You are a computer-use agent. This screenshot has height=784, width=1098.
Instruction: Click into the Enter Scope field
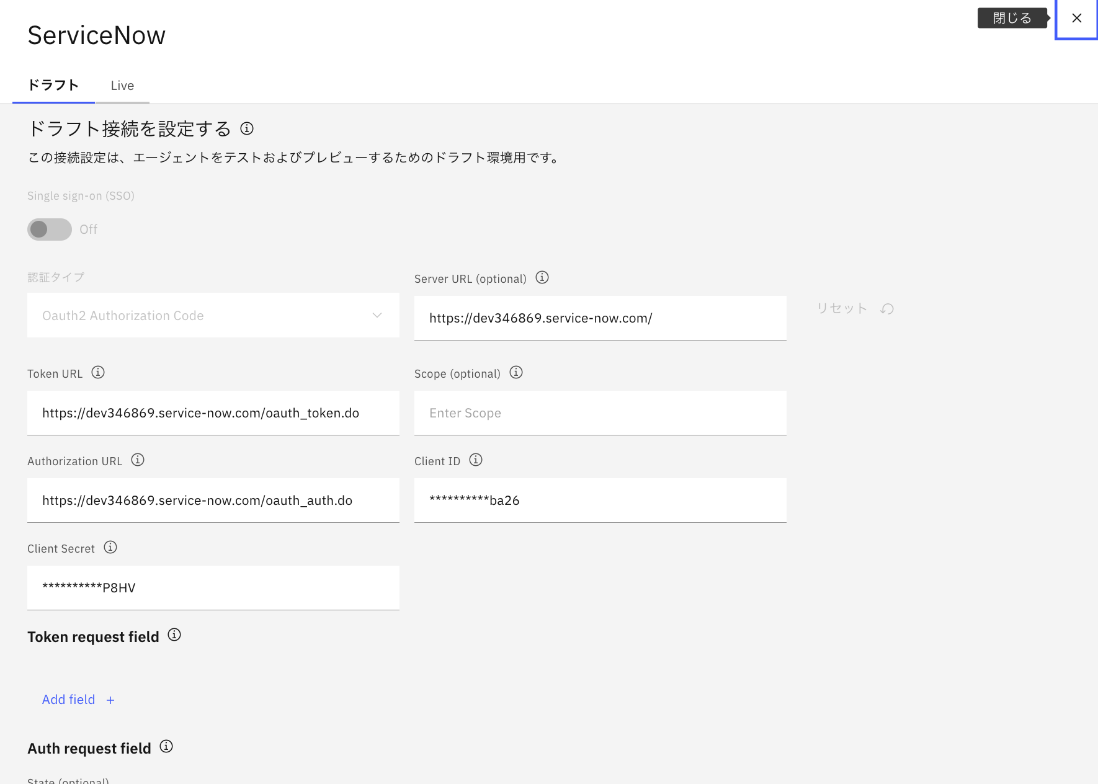coord(599,412)
